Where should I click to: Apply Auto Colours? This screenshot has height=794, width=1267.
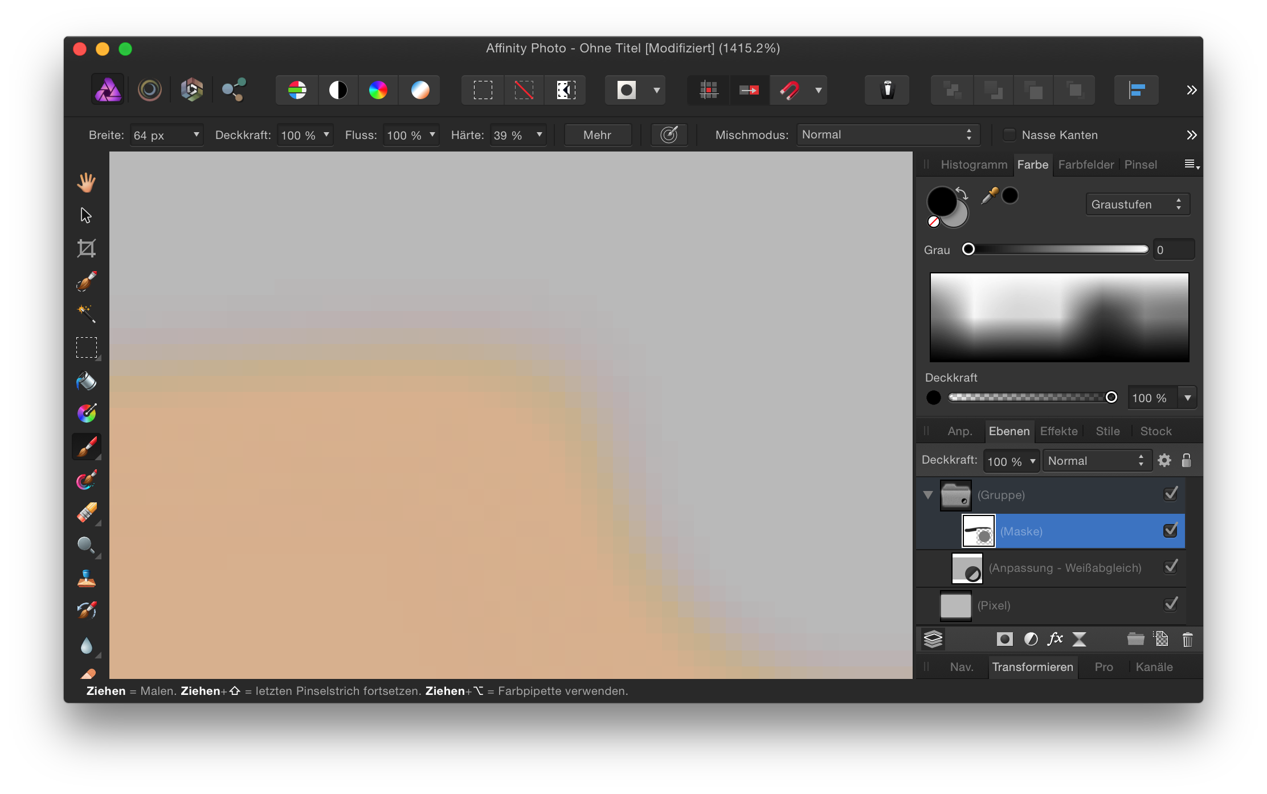tap(378, 90)
